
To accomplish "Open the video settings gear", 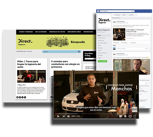I will pyautogui.click(x=125, y=116).
